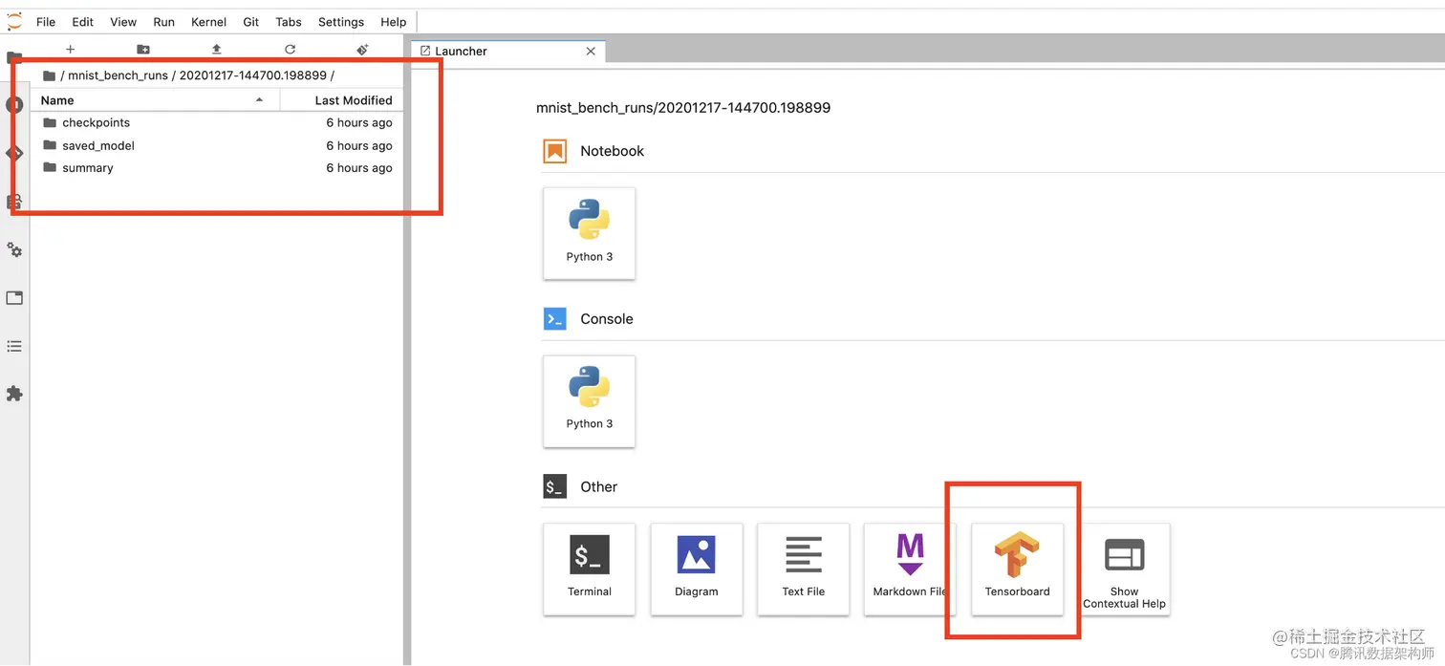1445x666 pixels.
Task: Open the Edit menu
Action: click(x=82, y=22)
